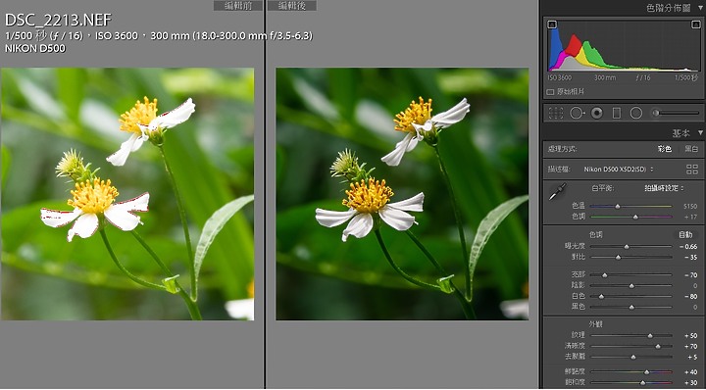Screen dimensions: 706x390
Task: Open the 拍攝時設定 white balance dropdown
Action: [664, 188]
